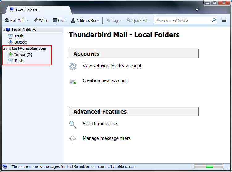Open Manage message filters link
The width and height of the screenshot is (232, 172).
[107, 138]
